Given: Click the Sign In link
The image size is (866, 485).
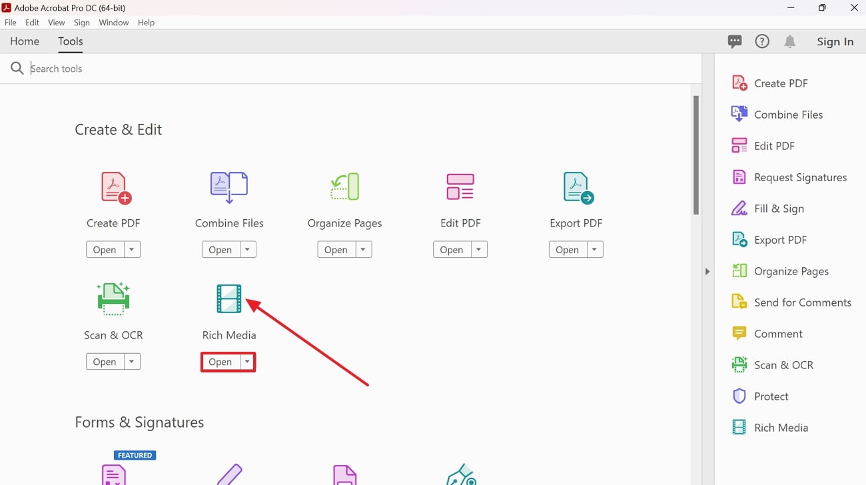Looking at the screenshot, I should pos(835,41).
